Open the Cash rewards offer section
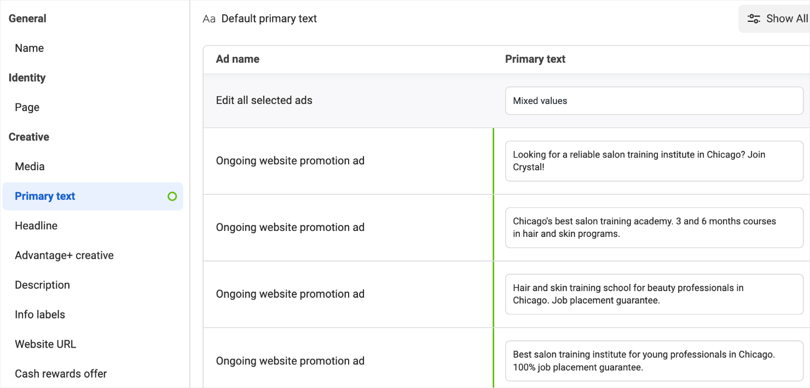The height and width of the screenshot is (388, 810). pos(60,373)
